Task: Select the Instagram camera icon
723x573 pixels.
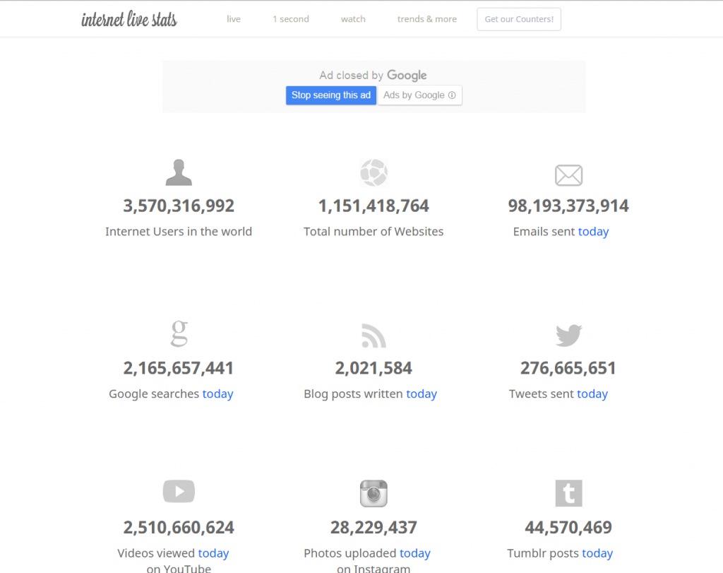Action: tap(374, 493)
